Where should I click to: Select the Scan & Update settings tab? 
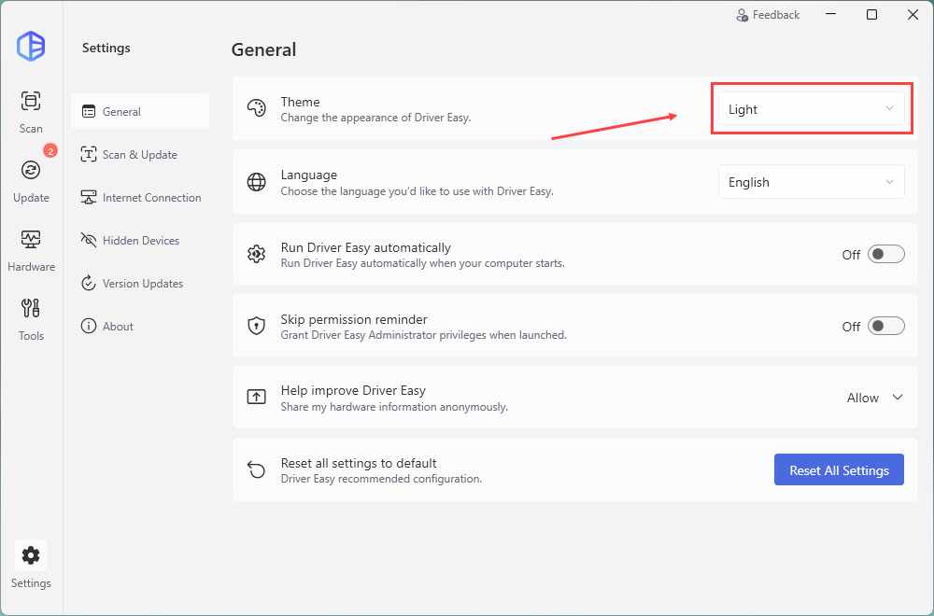coord(139,155)
